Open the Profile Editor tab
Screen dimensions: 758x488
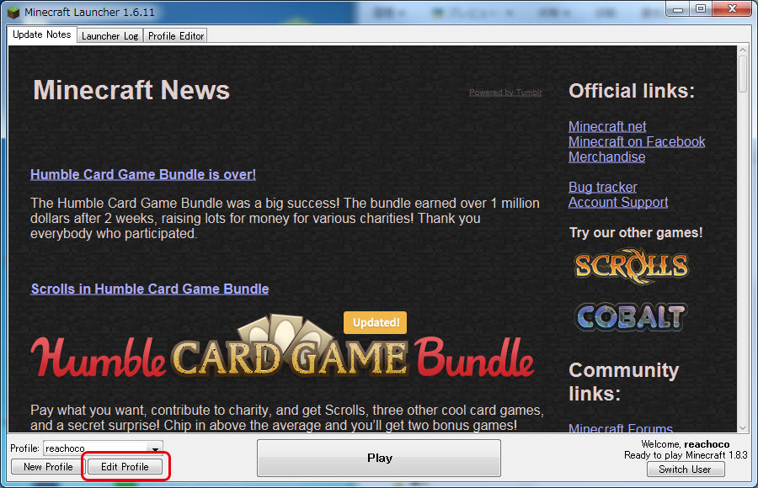point(176,35)
